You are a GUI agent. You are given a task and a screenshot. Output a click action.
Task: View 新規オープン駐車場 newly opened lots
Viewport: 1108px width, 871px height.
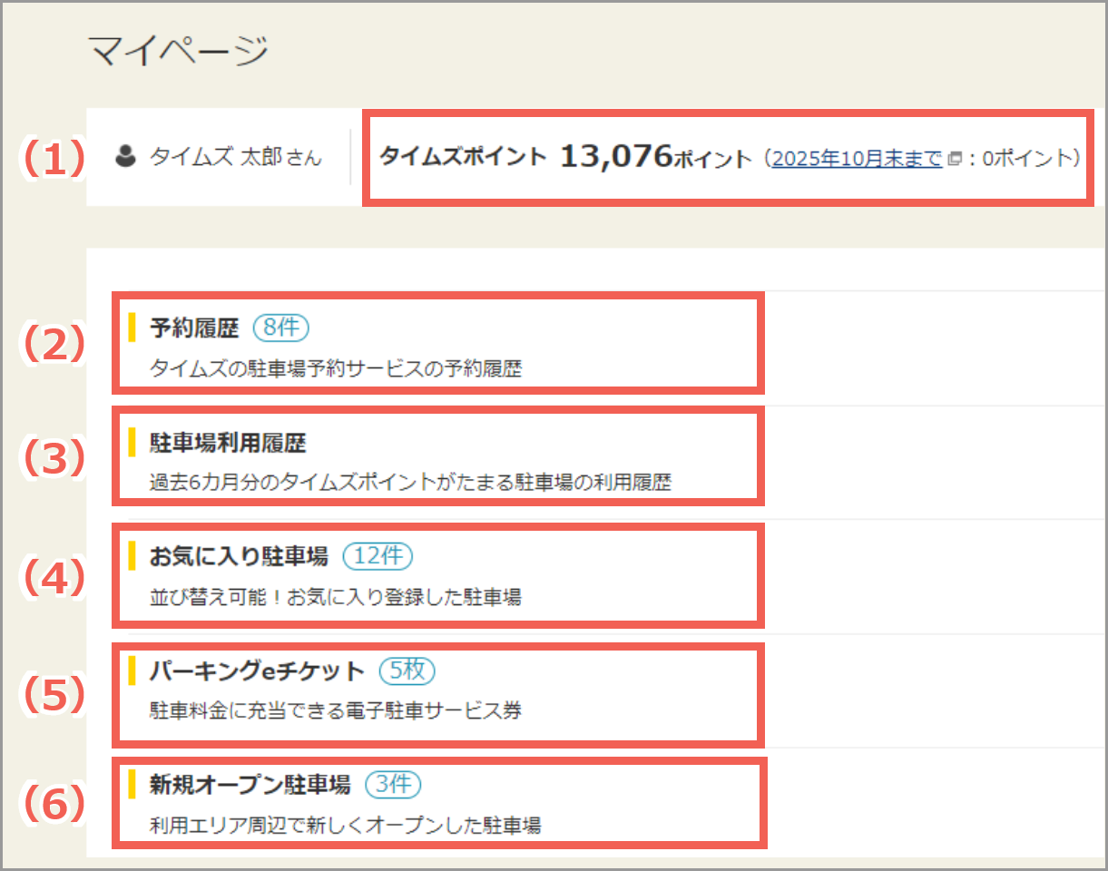tap(250, 785)
